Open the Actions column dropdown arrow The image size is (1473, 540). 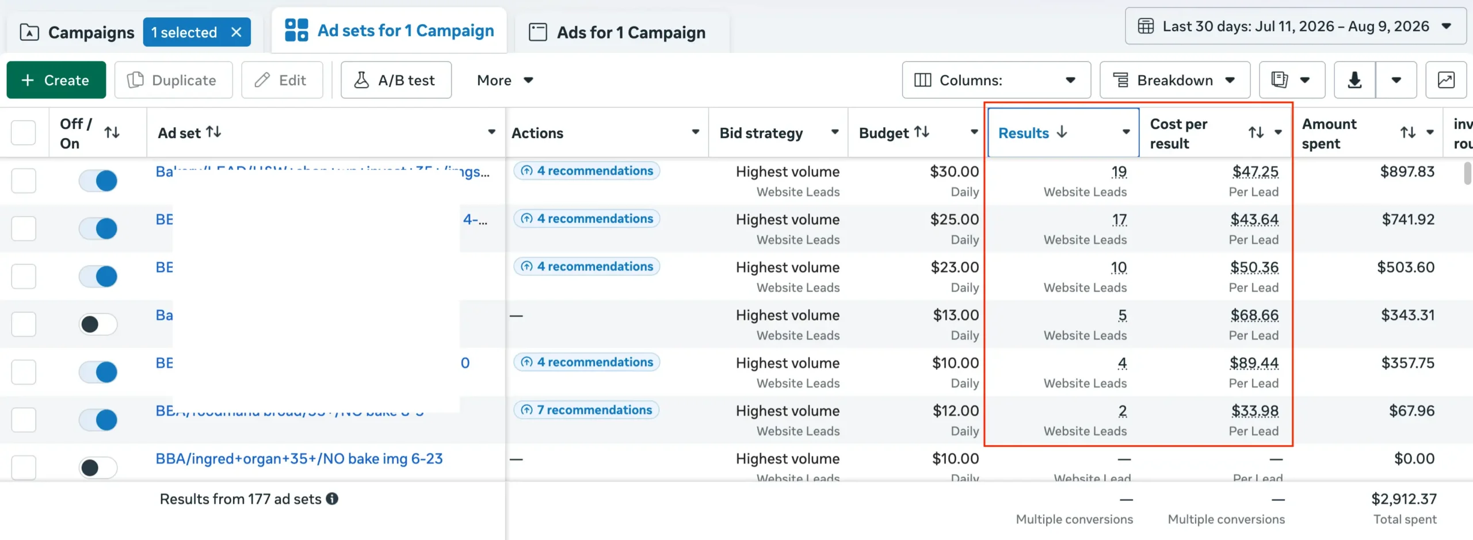tap(695, 132)
